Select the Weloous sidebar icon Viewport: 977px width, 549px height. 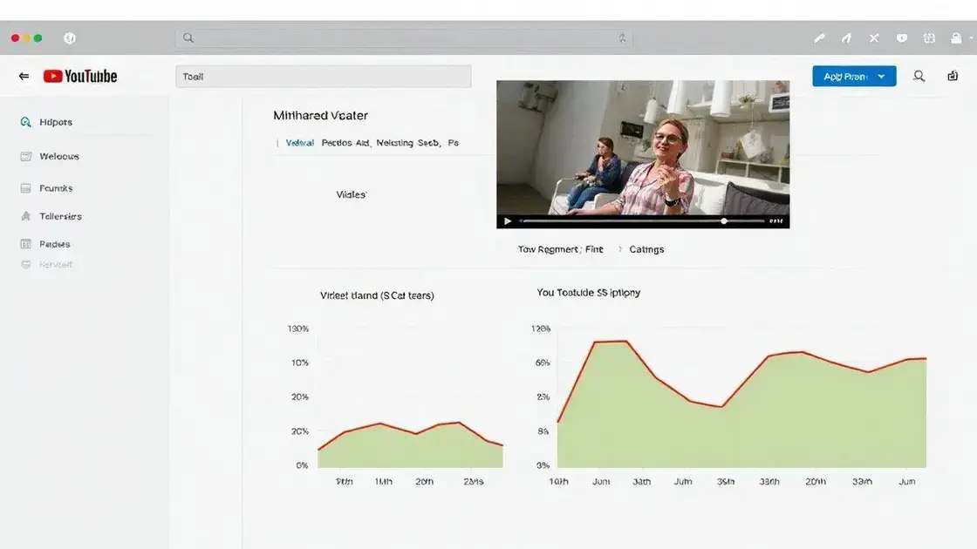25,156
